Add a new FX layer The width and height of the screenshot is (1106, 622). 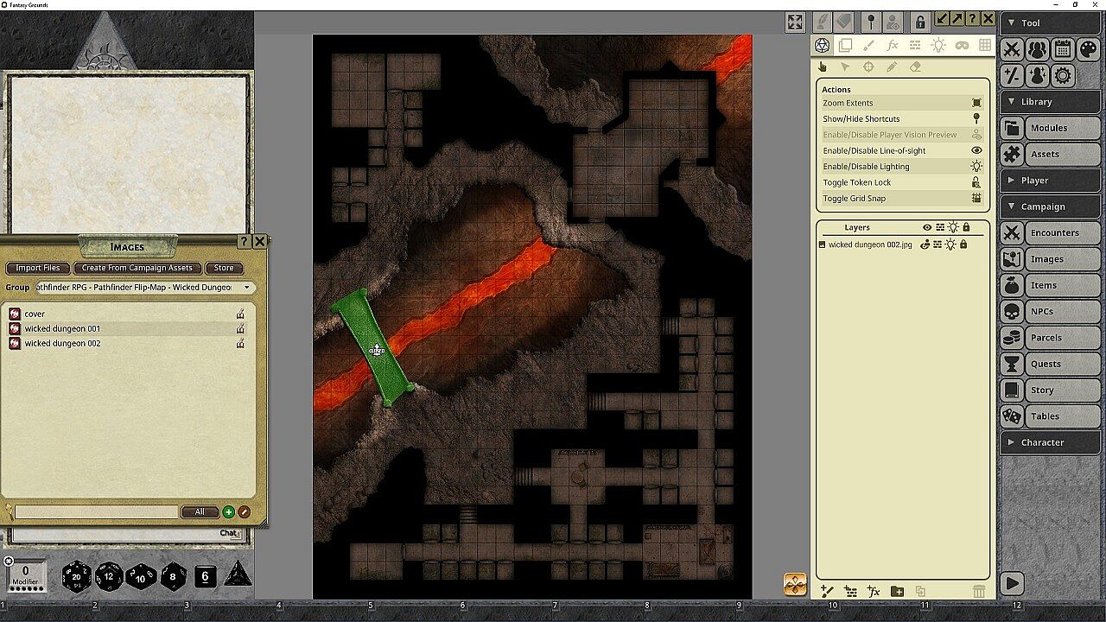[874, 592]
